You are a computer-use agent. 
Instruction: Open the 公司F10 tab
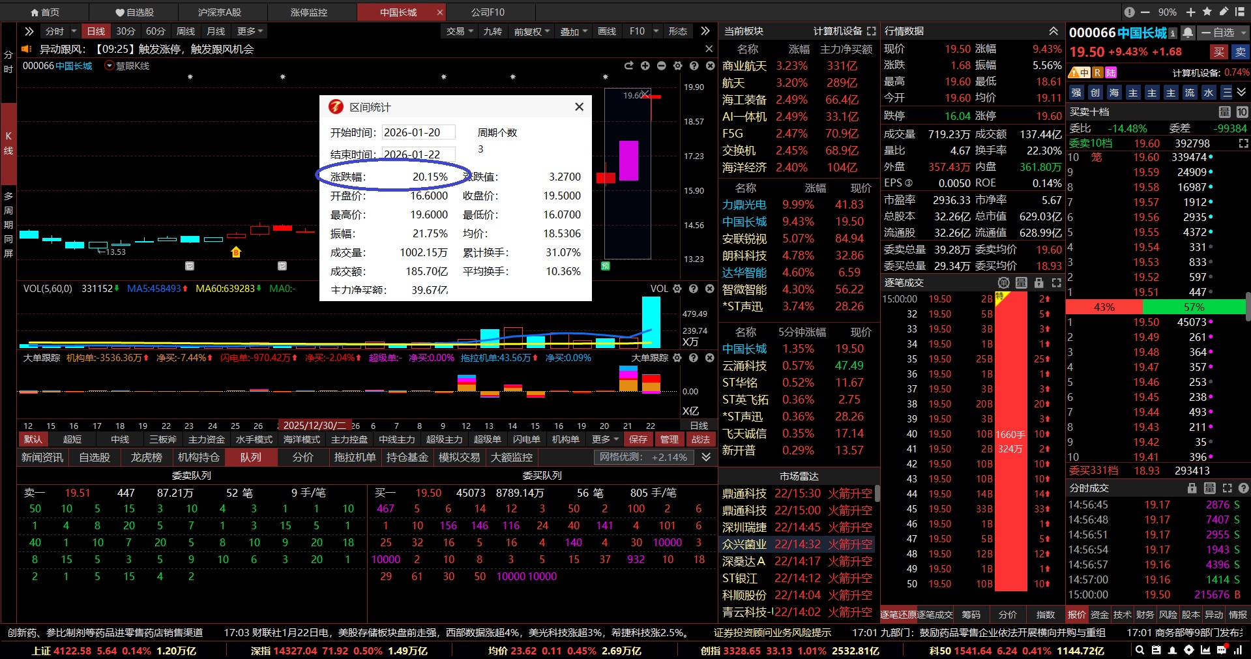488,12
